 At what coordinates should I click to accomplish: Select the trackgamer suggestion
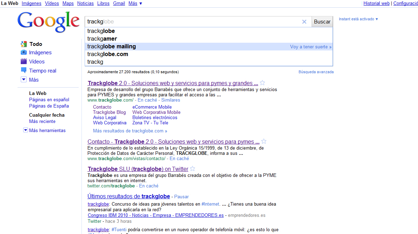pos(209,39)
